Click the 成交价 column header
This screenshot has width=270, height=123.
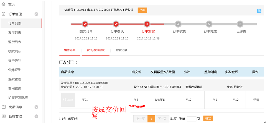pos(136,72)
